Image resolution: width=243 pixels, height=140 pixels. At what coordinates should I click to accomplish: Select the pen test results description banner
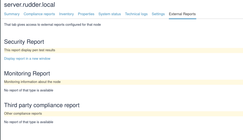coord(124,50)
